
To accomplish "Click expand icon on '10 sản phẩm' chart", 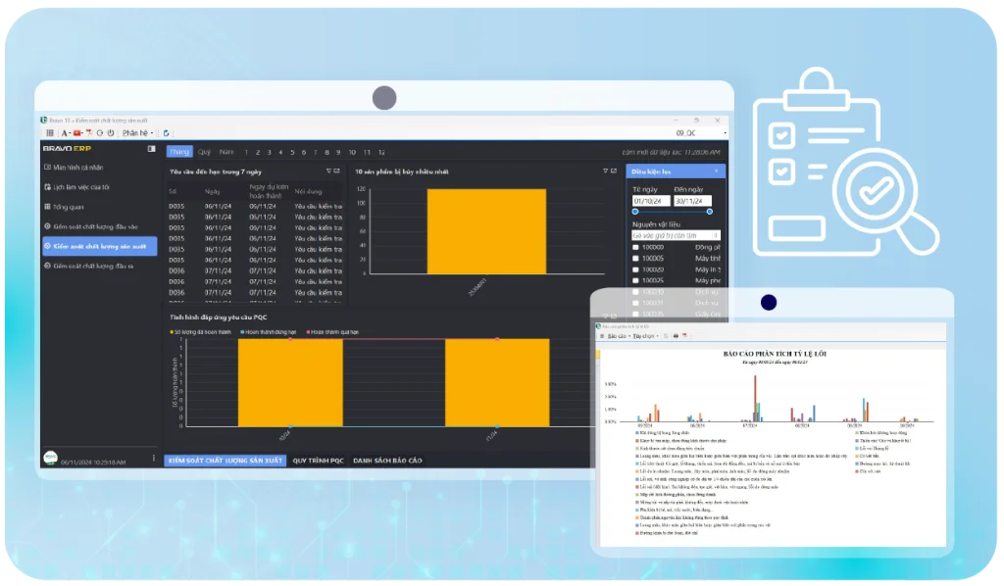I will tap(613, 171).
